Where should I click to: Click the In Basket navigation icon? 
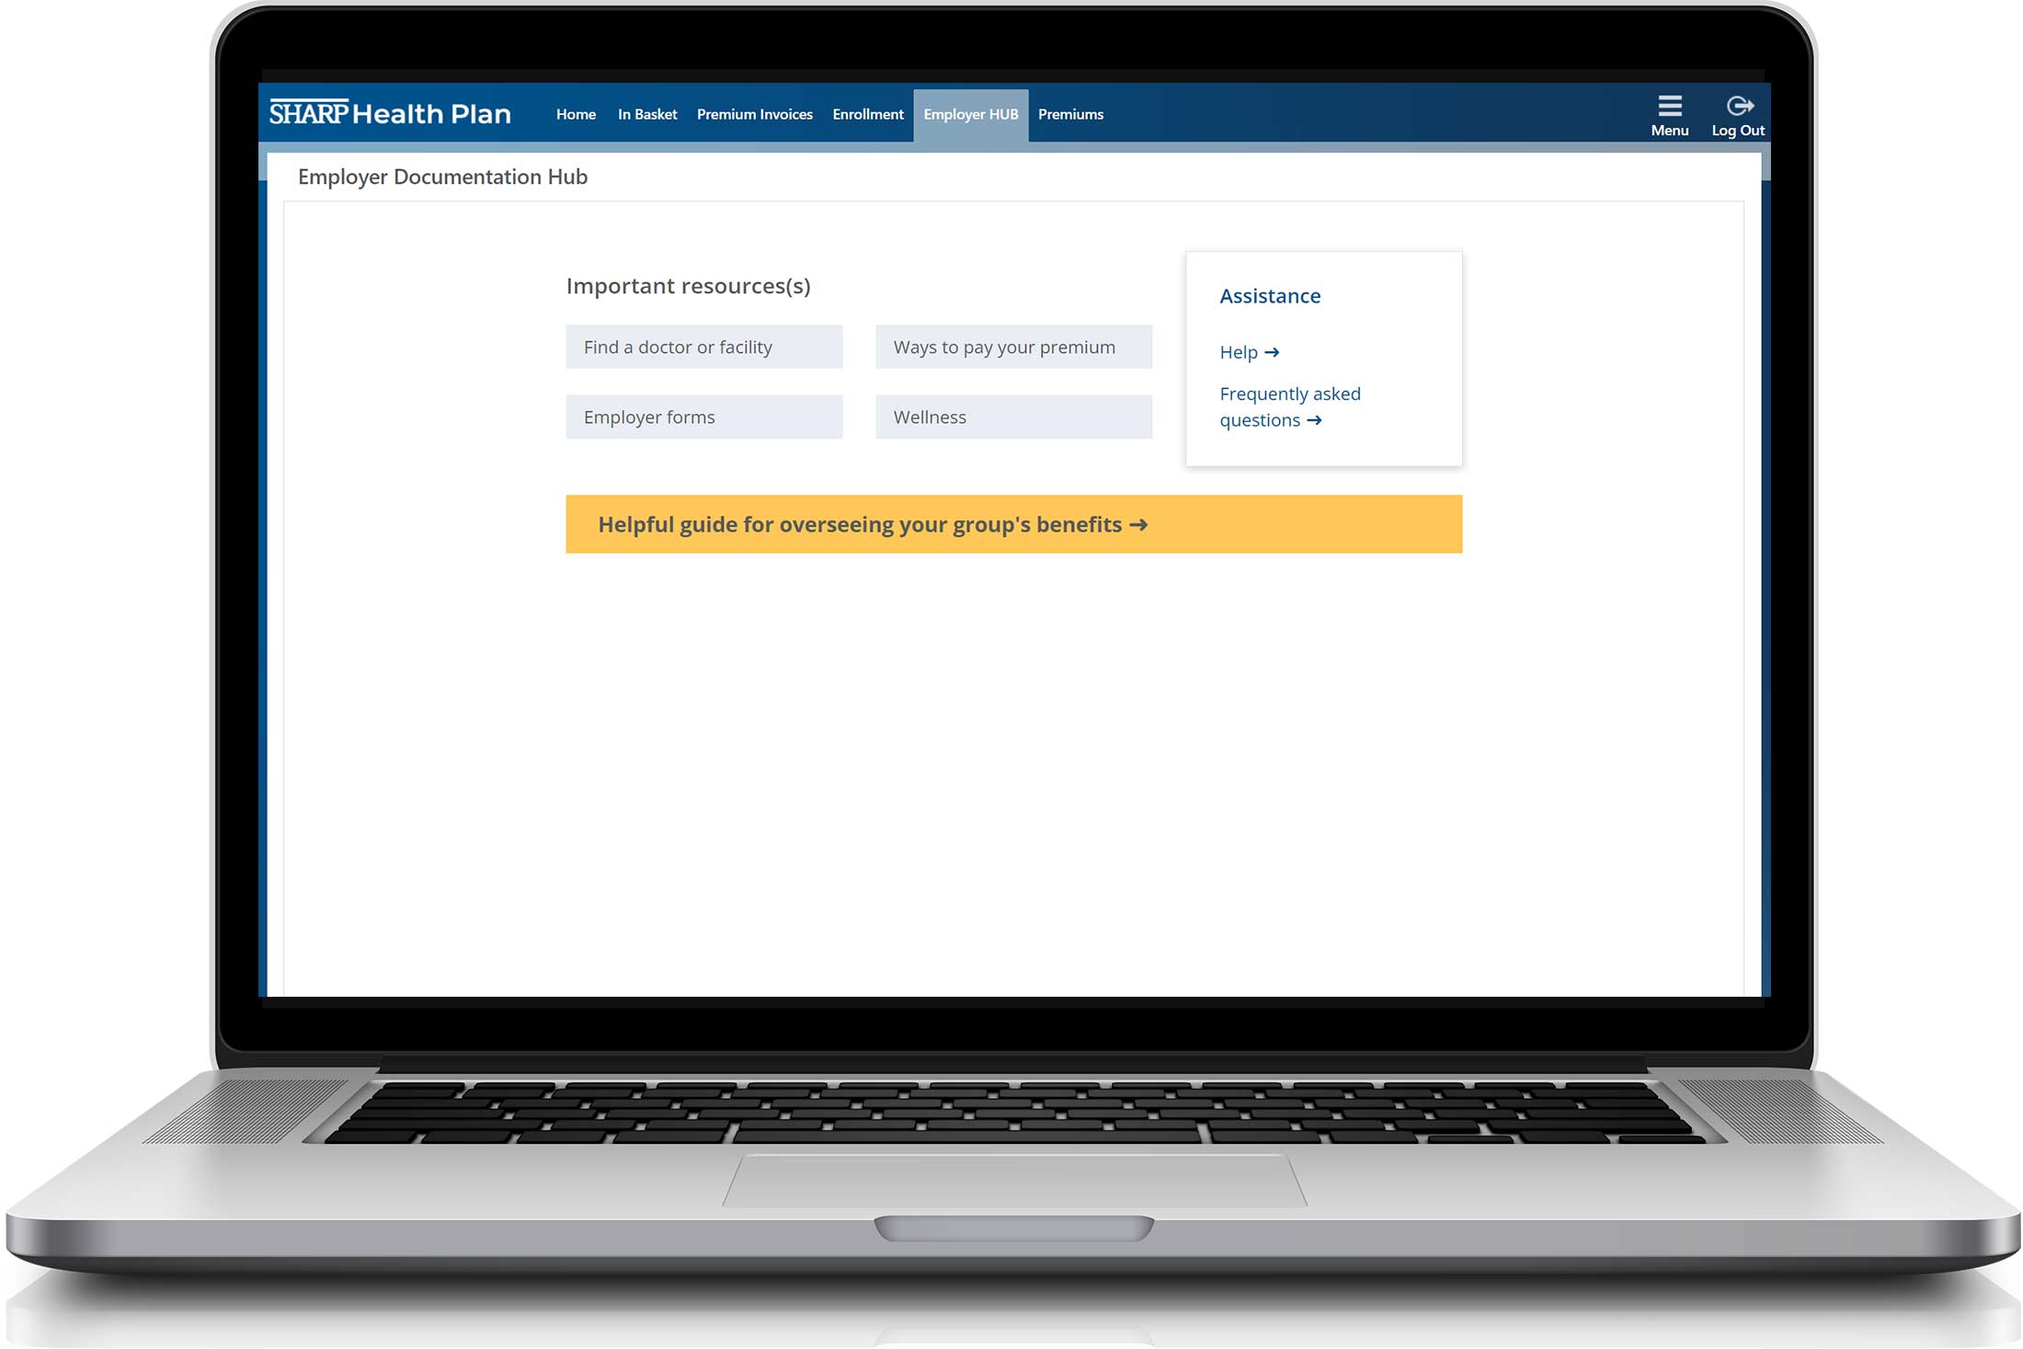pos(645,114)
